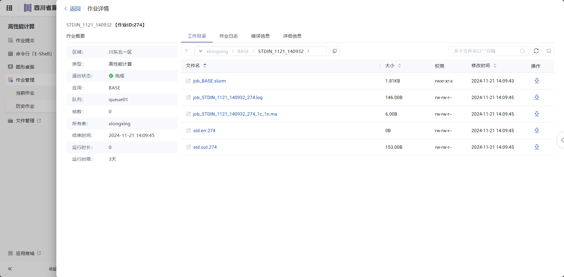The height and width of the screenshot is (277, 564).
Task: Expand chevron after STDIN_1121_140932 in breadcrumb
Action: click(308, 51)
